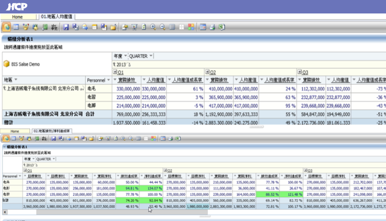Click the open folder icon in lower toolbar
The height and width of the screenshot is (221, 386).
[91, 138]
